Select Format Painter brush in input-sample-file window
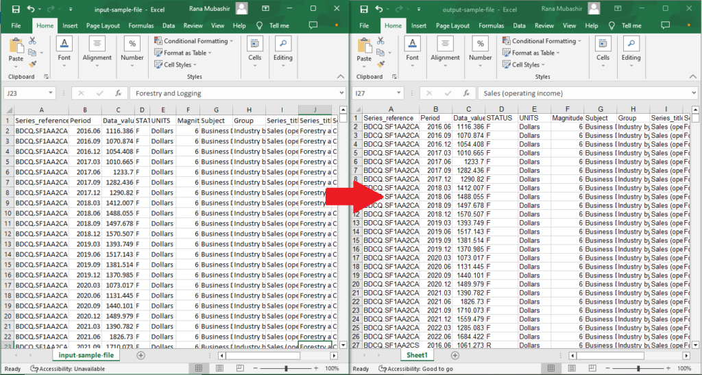702x375 pixels. (32, 64)
